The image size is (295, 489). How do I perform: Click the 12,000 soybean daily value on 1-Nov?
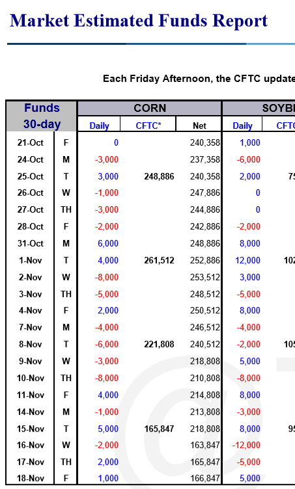point(247,260)
